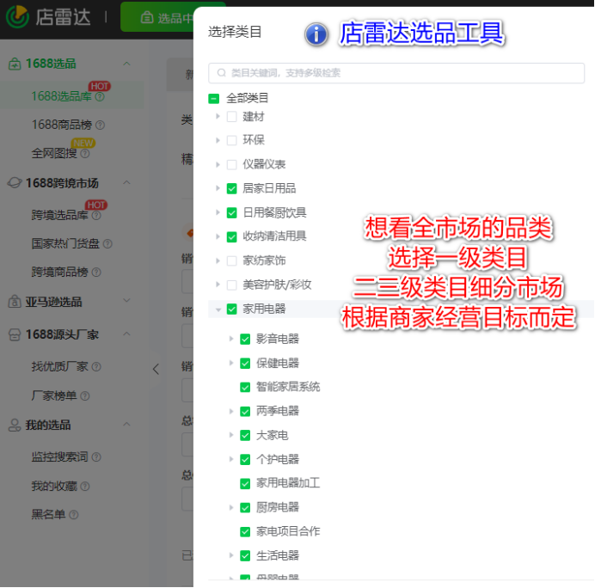Open 黑名单 menu item
This screenshot has width=595, height=588.
click(48, 515)
